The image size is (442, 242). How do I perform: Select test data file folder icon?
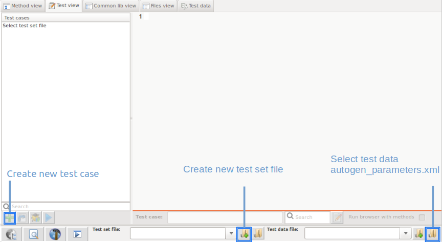(433, 233)
